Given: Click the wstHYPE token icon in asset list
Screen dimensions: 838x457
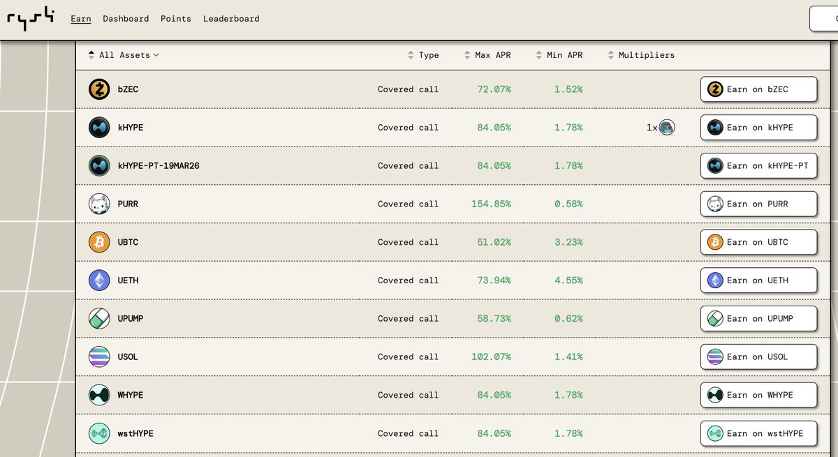Looking at the screenshot, I should pos(100,433).
